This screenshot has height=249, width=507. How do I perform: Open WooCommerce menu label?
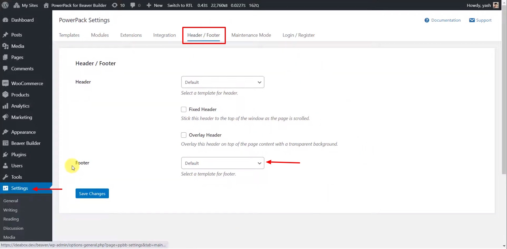[x=27, y=83]
